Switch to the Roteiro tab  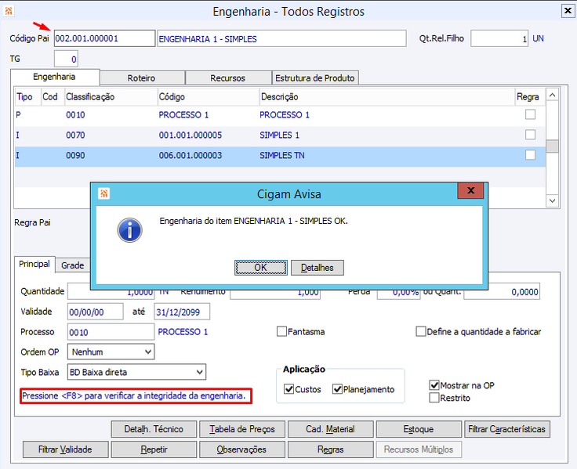point(142,78)
